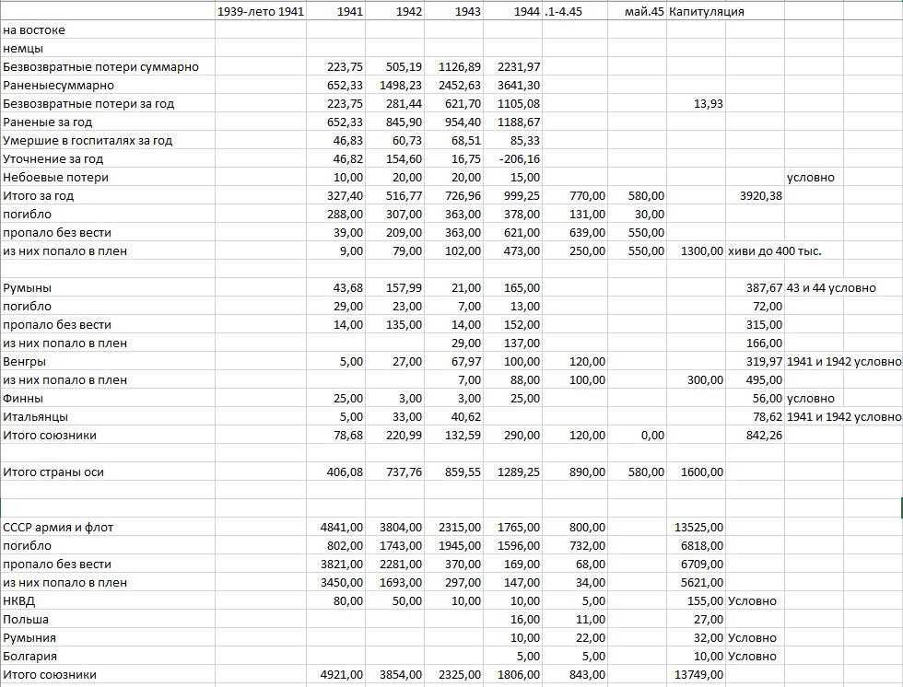This screenshot has width=903, height=687.
Task: Click 'Раненые за год' row label
Action: coord(109,122)
